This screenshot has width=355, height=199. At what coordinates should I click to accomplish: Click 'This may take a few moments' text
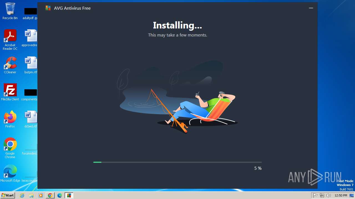(177, 35)
